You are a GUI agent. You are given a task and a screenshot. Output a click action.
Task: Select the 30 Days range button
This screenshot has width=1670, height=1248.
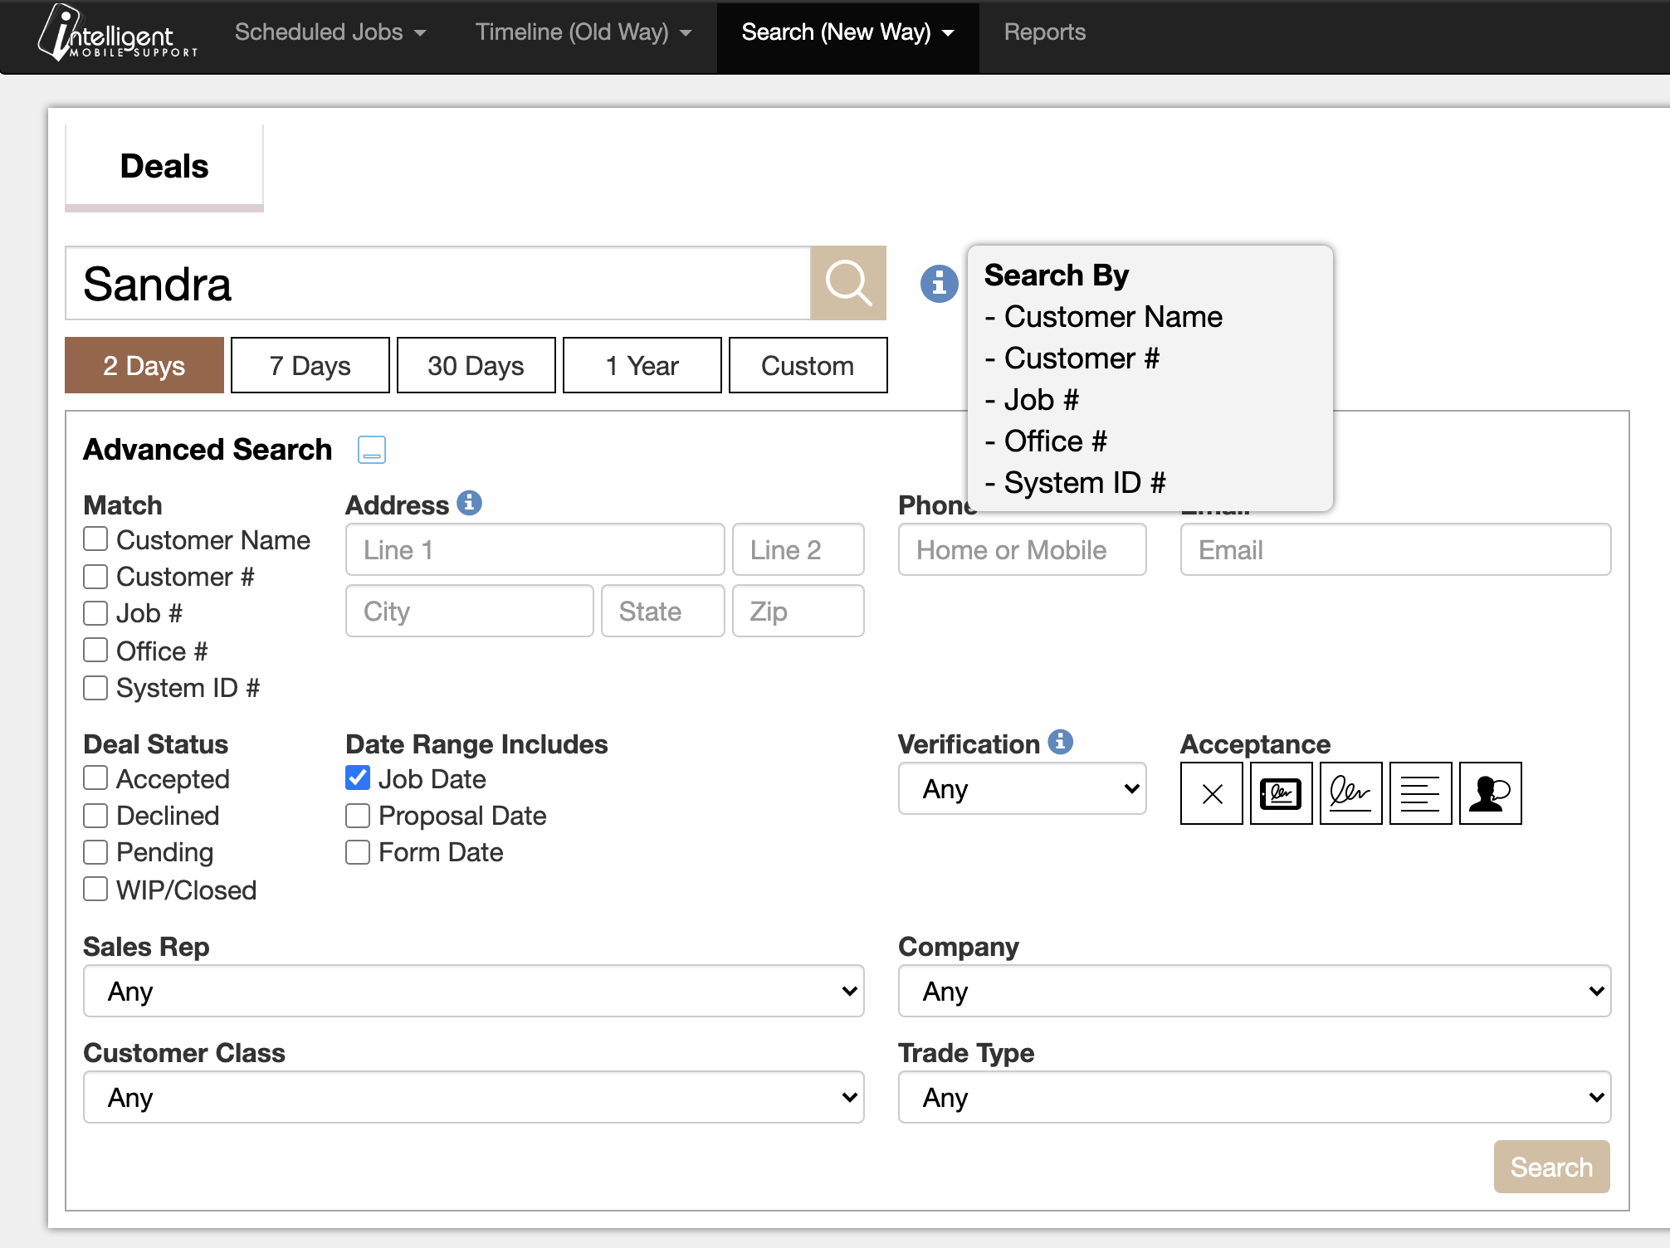(476, 365)
